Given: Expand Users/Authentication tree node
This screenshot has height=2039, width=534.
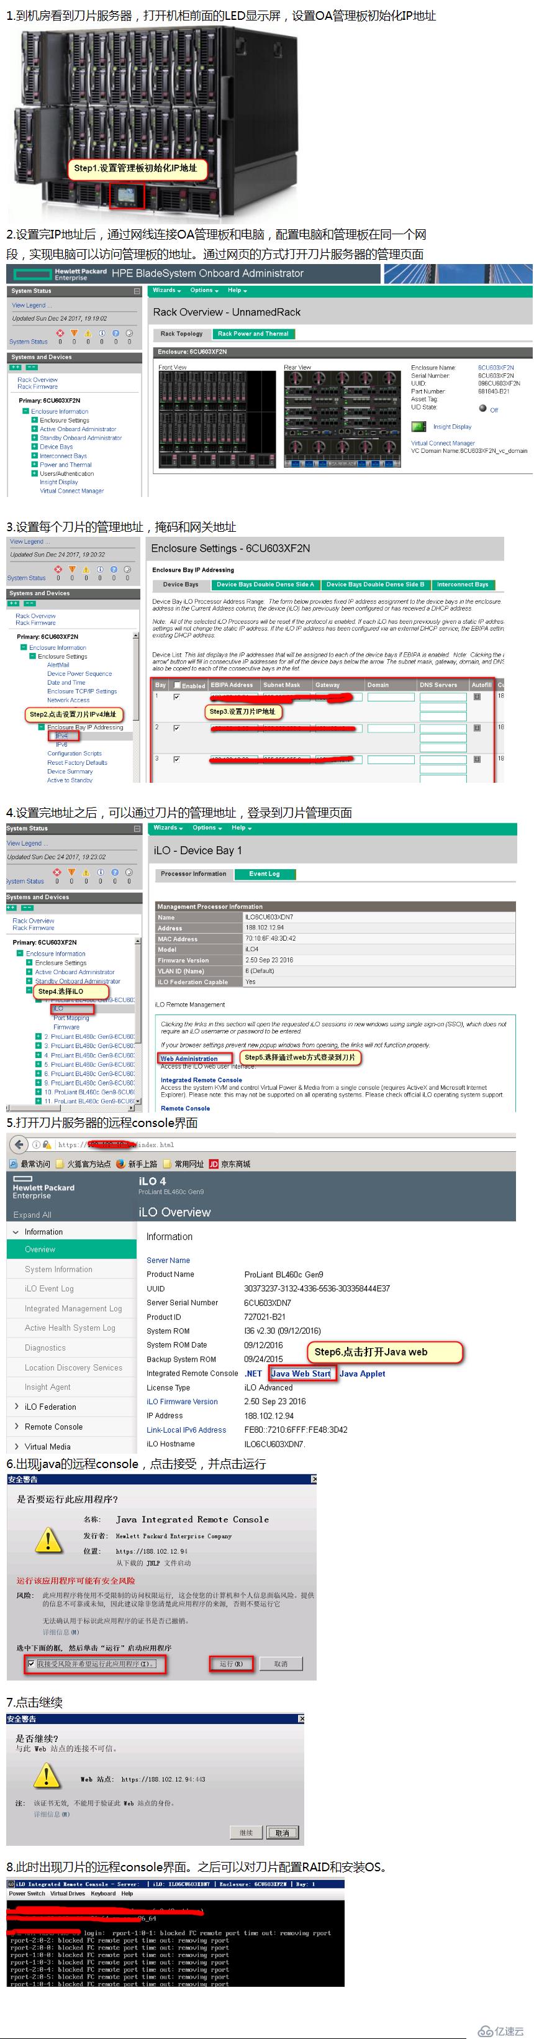Looking at the screenshot, I should [34, 473].
